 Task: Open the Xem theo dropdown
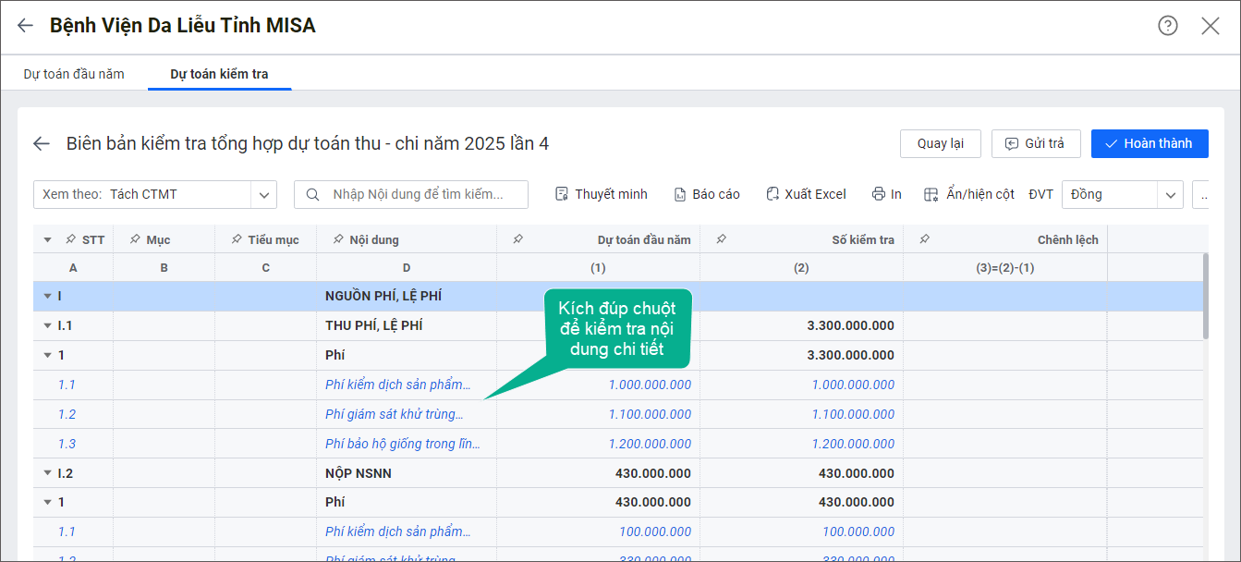tap(264, 194)
